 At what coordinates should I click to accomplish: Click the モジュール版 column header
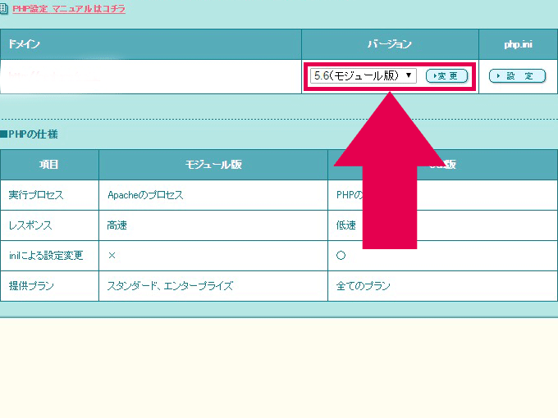(213, 165)
